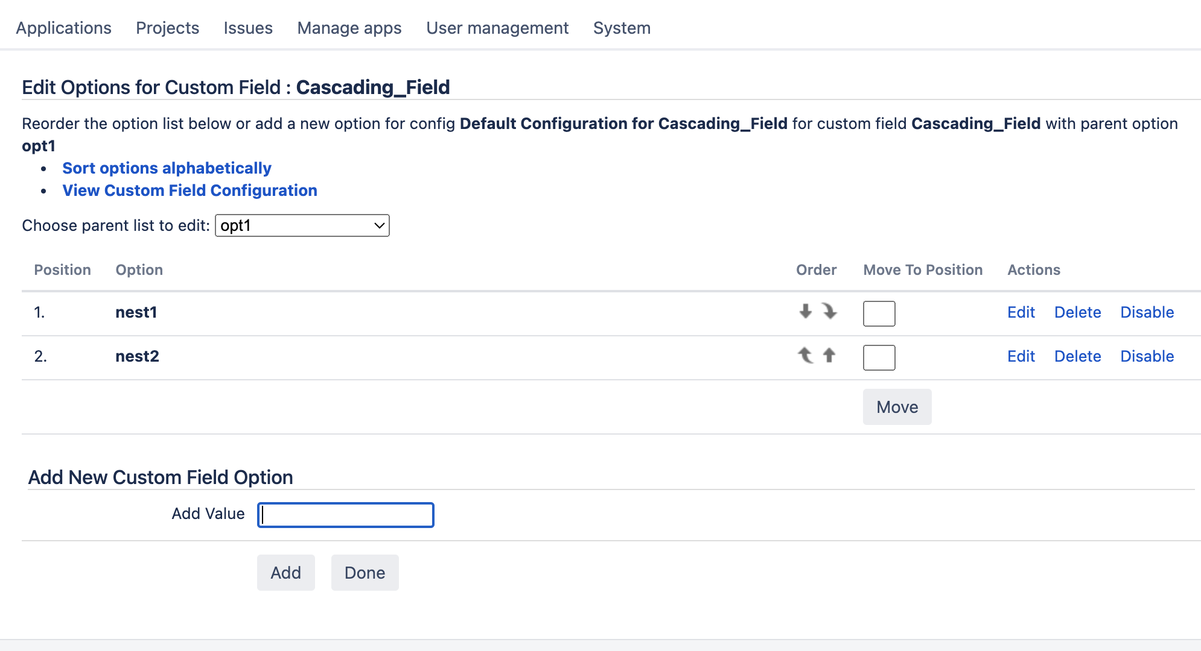Image resolution: width=1201 pixels, height=651 pixels.
Task: Open the Manage apps menu
Action: tap(349, 28)
